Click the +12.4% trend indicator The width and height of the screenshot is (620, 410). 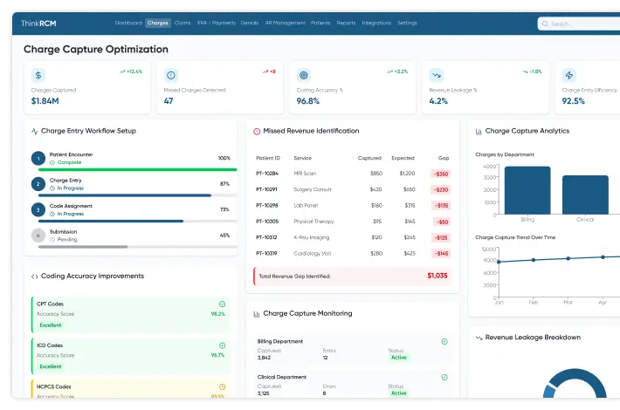tap(131, 72)
